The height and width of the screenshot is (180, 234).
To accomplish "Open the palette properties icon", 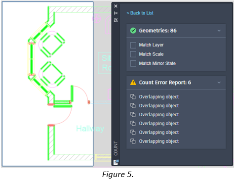I will click(116, 20).
